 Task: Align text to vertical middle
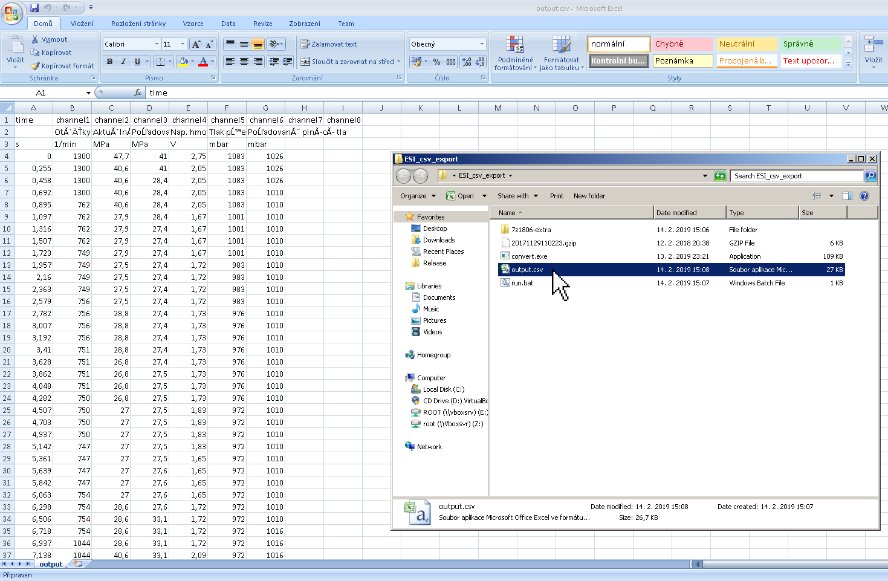point(244,44)
